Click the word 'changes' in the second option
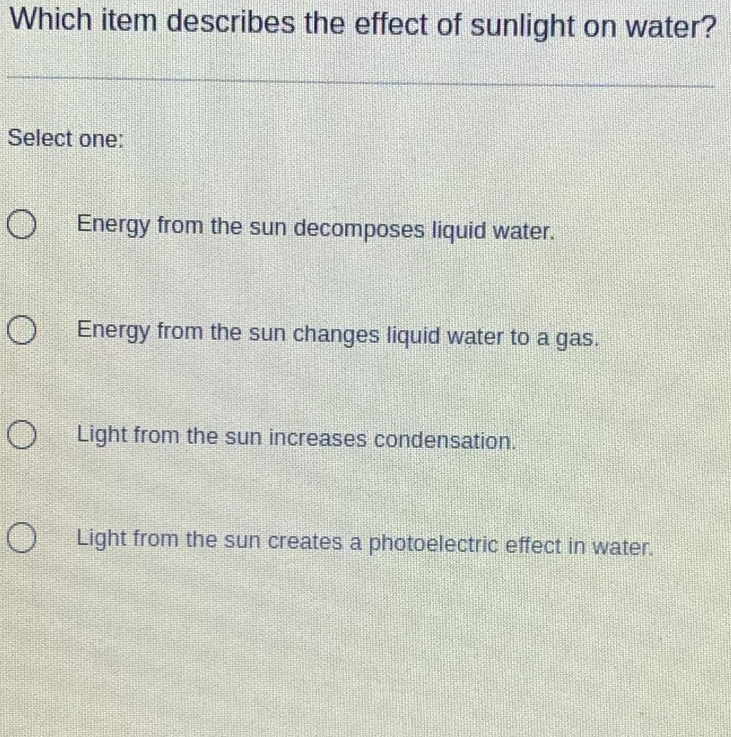Viewport: 731px width, 737px height. coord(335,335)
